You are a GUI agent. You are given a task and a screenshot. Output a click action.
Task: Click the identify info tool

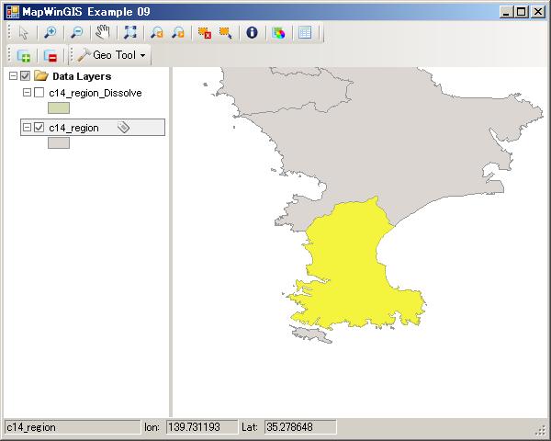pos(251,32)
